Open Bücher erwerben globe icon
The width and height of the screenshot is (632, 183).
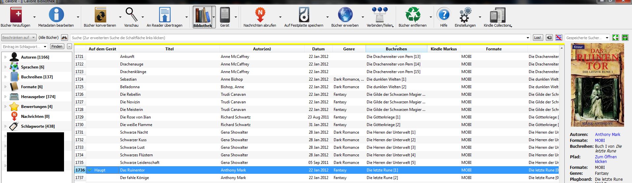point(345,15)
